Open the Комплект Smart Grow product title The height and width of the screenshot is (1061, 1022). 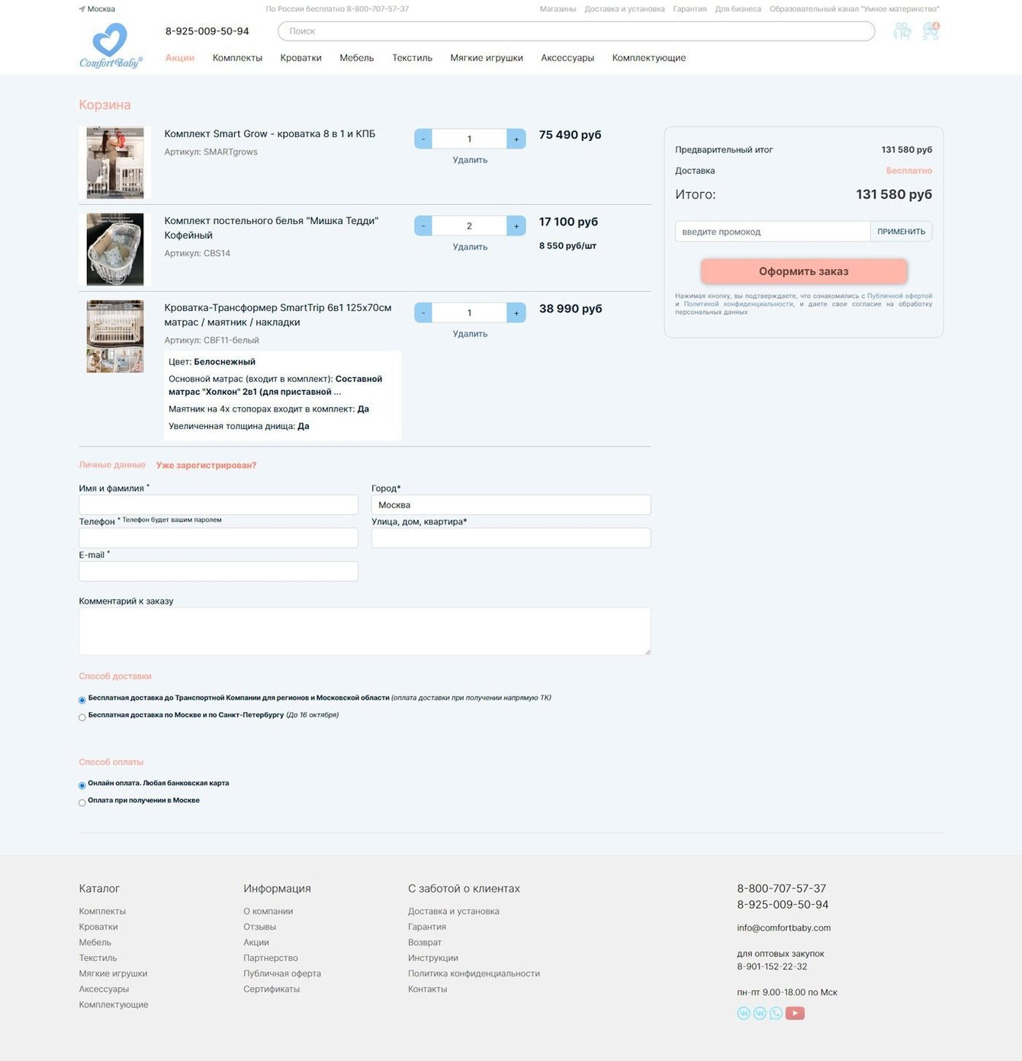[x=270, y=134]
